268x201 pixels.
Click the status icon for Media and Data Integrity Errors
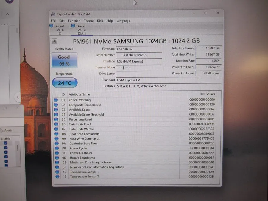tap(57, 162)
